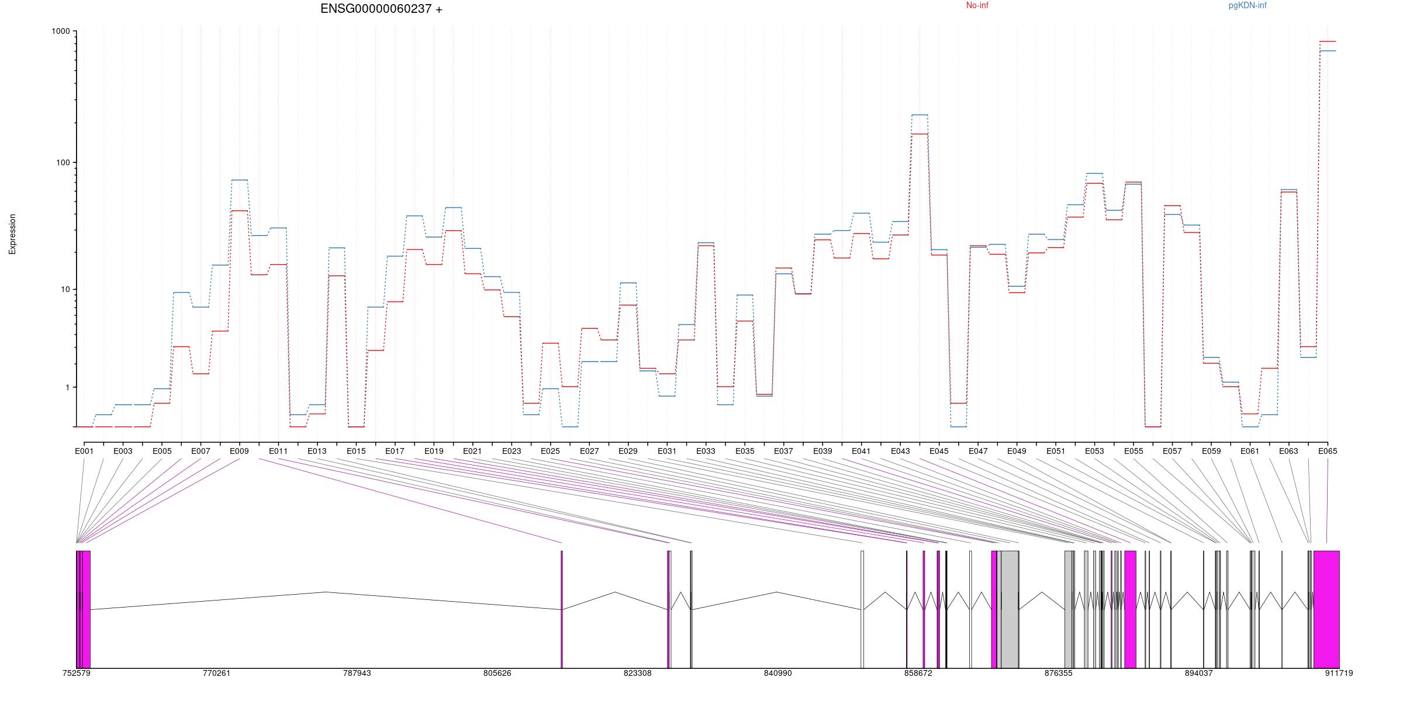
Task: Click exon label E007
Action: 201,451
